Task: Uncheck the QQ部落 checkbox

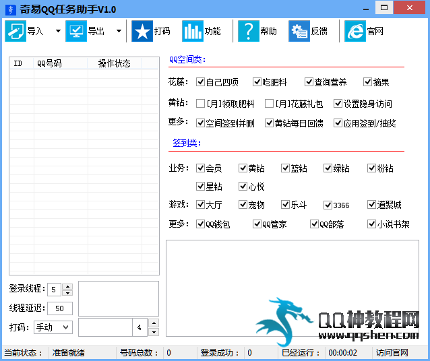Action: point(314,224)
